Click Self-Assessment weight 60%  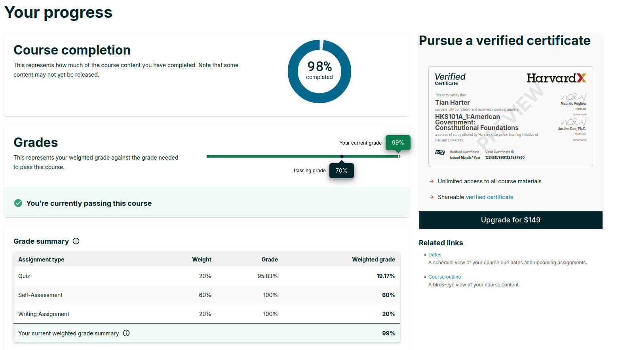pos(205,295)
